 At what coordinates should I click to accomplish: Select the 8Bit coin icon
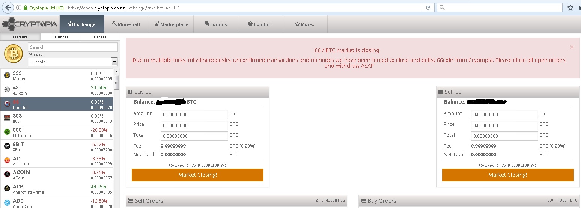(7, 146)
